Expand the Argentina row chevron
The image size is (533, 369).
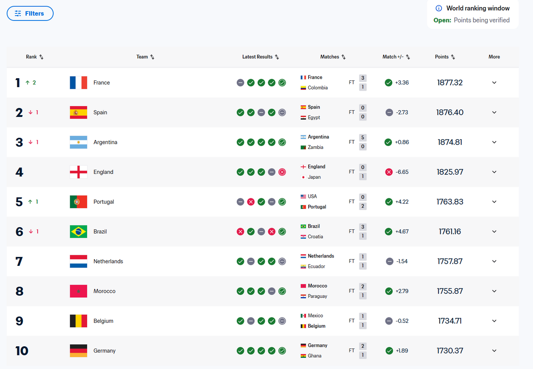(494, 142)
